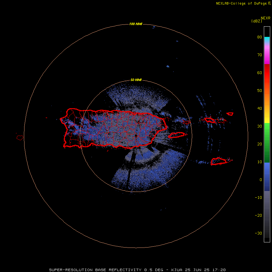The height and width of the screenshot is (272, 272).
Task: Click the -10 dBZ scale value
Action: [x=258, y=197]
